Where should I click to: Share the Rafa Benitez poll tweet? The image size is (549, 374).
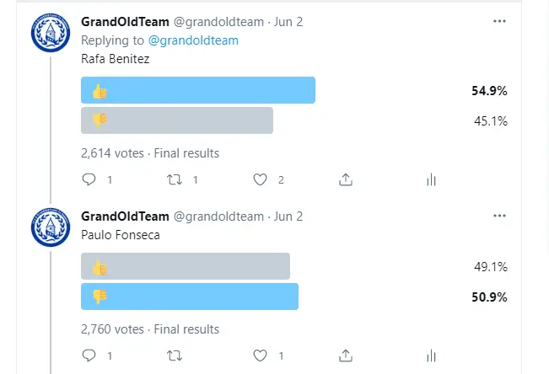click(346, 179)
